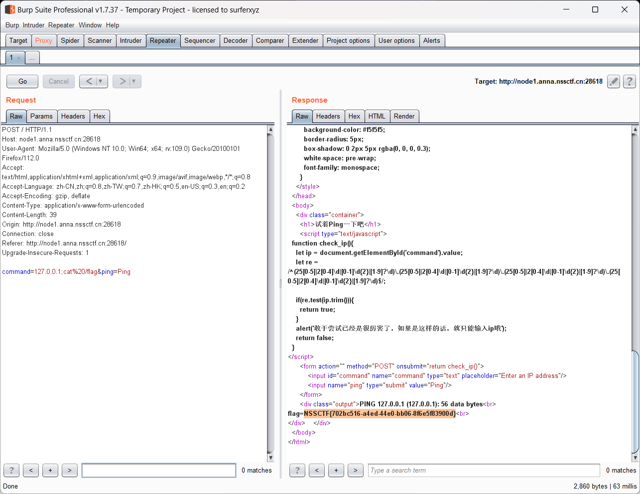Open the Project options tab
The height and width of the screenshot is (494, 640).
[348, 40]
